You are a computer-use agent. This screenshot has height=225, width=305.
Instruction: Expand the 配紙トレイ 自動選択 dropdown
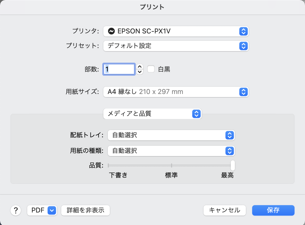coord(171,135)
